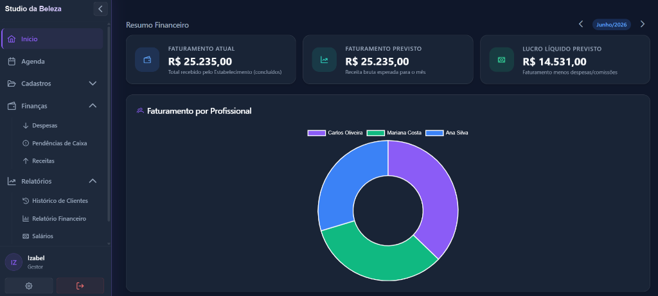Toggle Ana Silva blue legend swatch
This screenshot has width=658, height=296.
coord(434,133)
